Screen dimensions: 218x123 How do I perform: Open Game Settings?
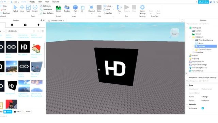(x=142, y=10)
